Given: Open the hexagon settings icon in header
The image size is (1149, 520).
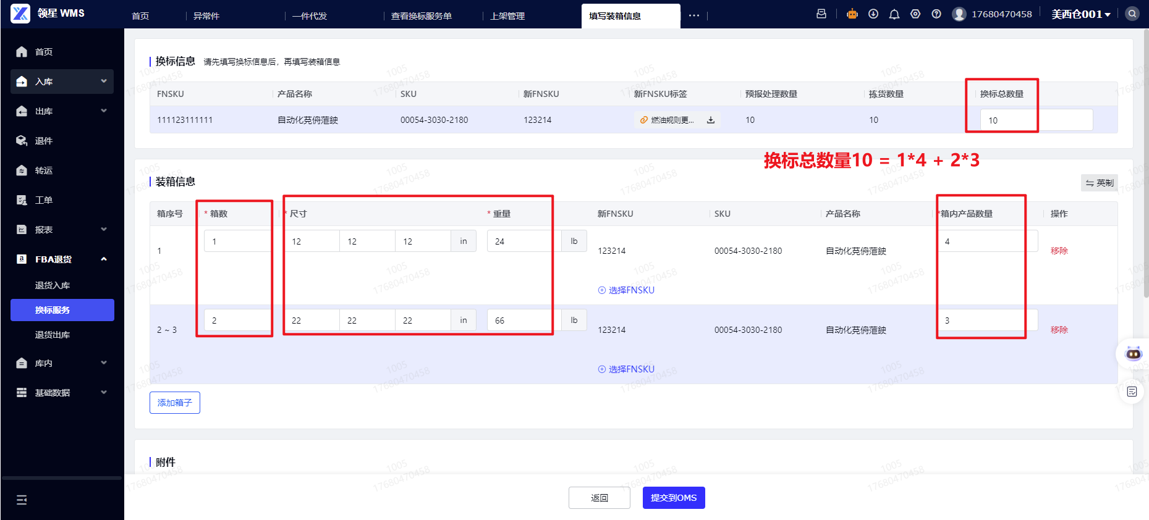Looking at the screenshot, I should (915, 14).
